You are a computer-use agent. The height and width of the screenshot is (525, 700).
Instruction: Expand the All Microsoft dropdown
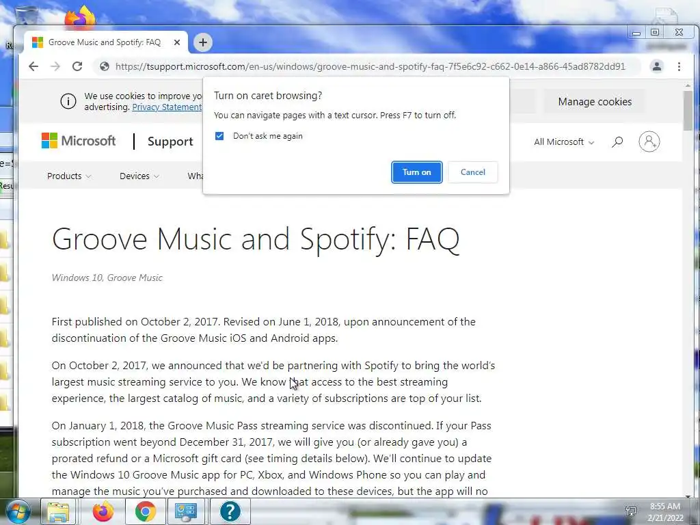[564, 142]
